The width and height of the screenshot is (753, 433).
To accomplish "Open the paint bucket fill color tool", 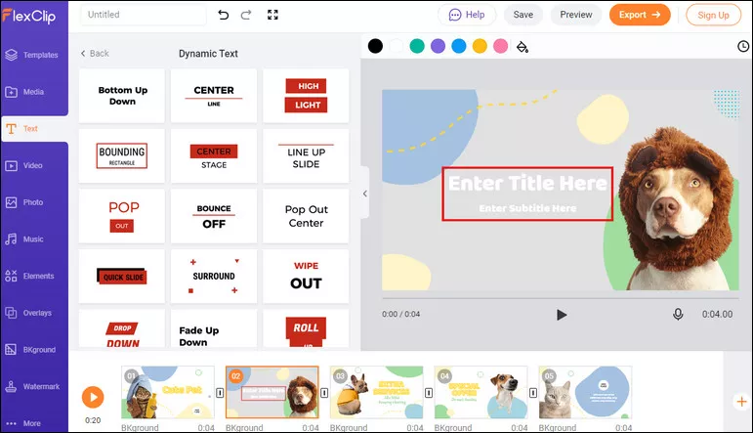I will [x=522, y=47].
